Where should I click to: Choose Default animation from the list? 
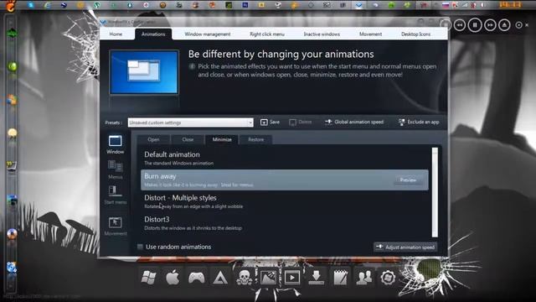coord(285,159)
